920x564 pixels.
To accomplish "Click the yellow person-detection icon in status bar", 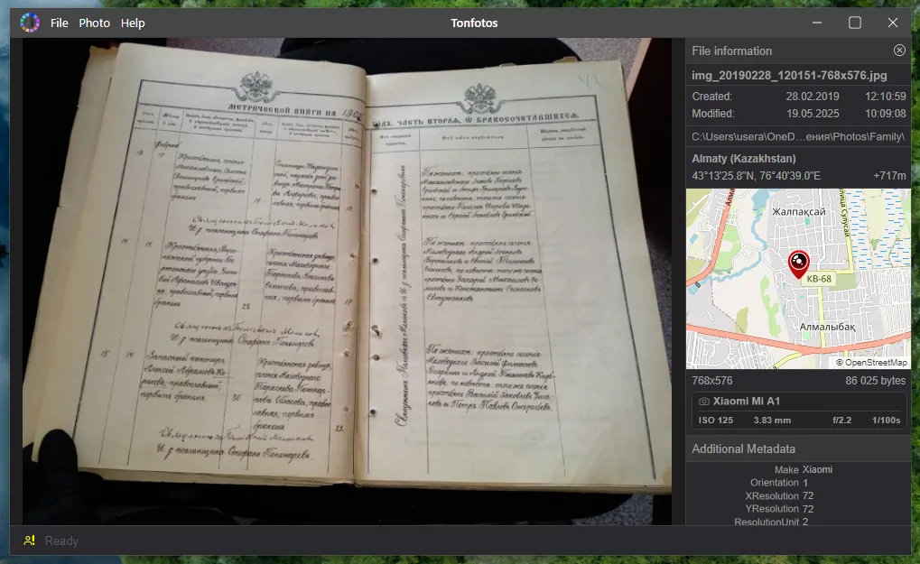I will pyautogui.click(x=28, y=540).
